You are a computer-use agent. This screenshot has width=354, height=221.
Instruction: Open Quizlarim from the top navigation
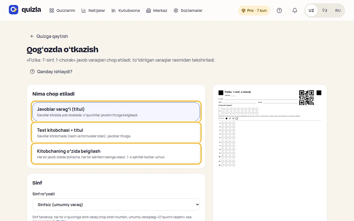tap(62, 10)
